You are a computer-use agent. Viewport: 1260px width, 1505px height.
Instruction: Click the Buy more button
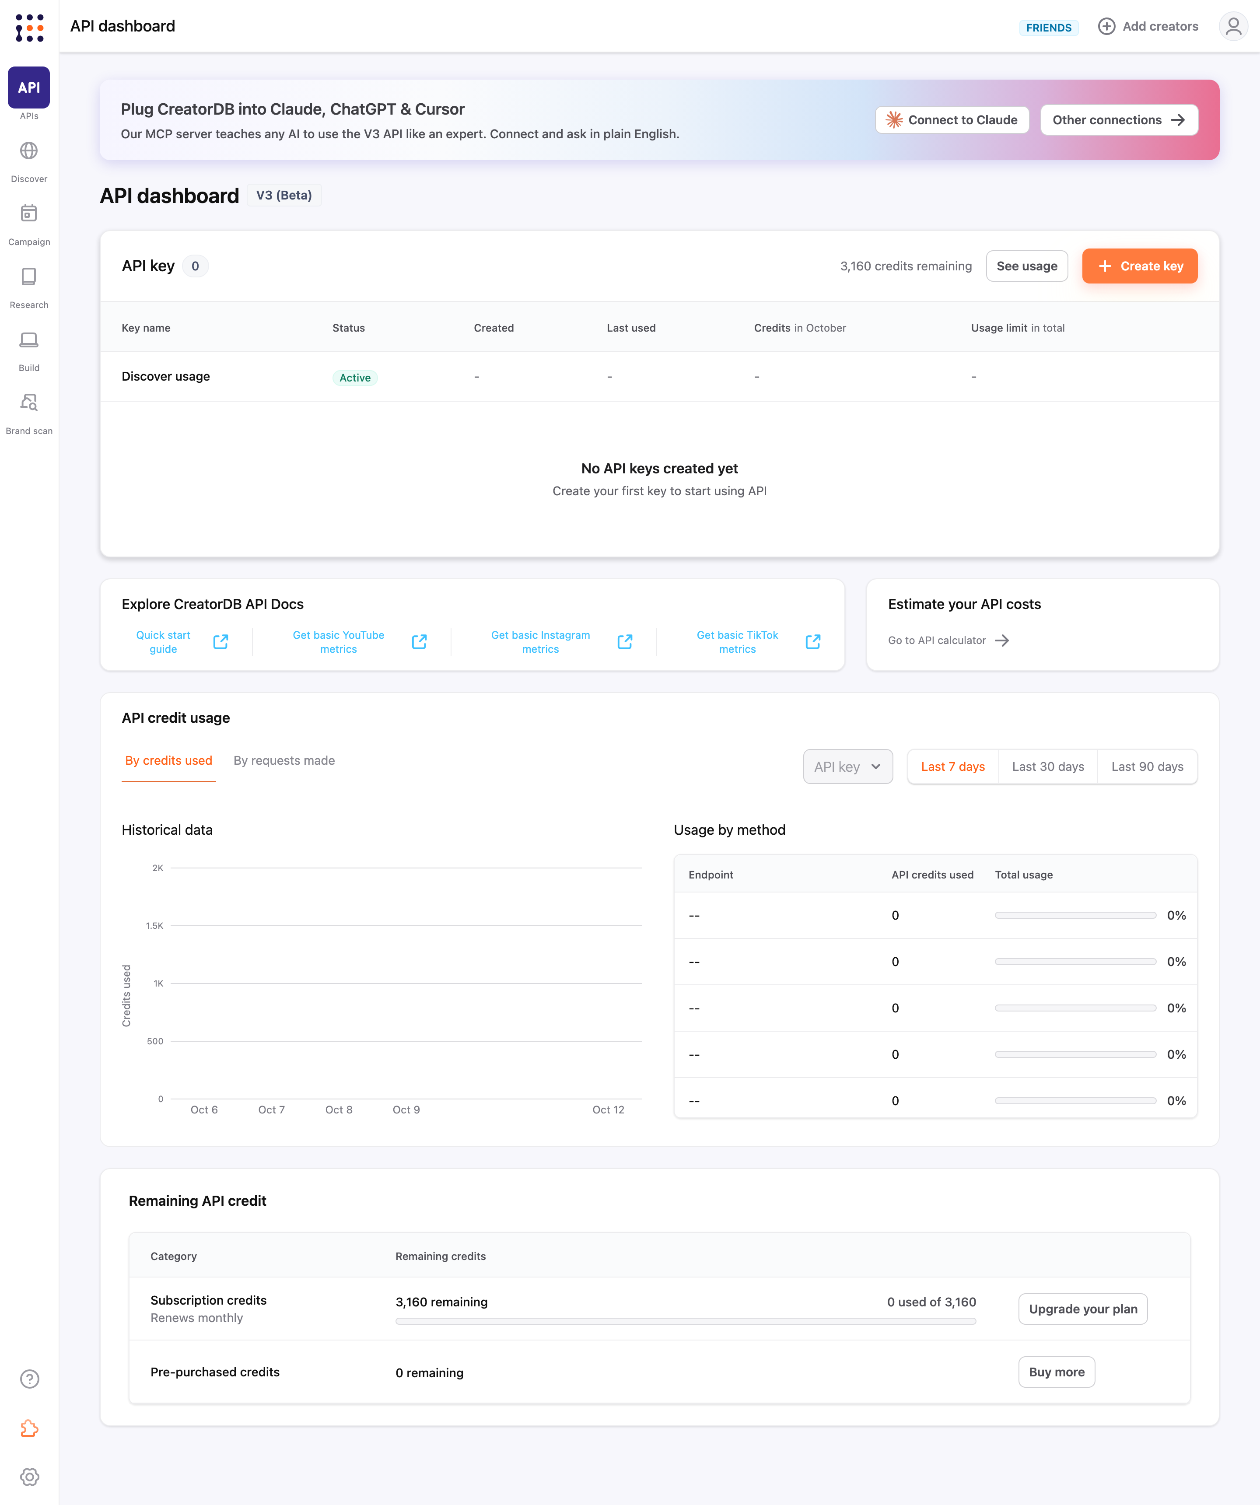[x=1057, y=1372]
